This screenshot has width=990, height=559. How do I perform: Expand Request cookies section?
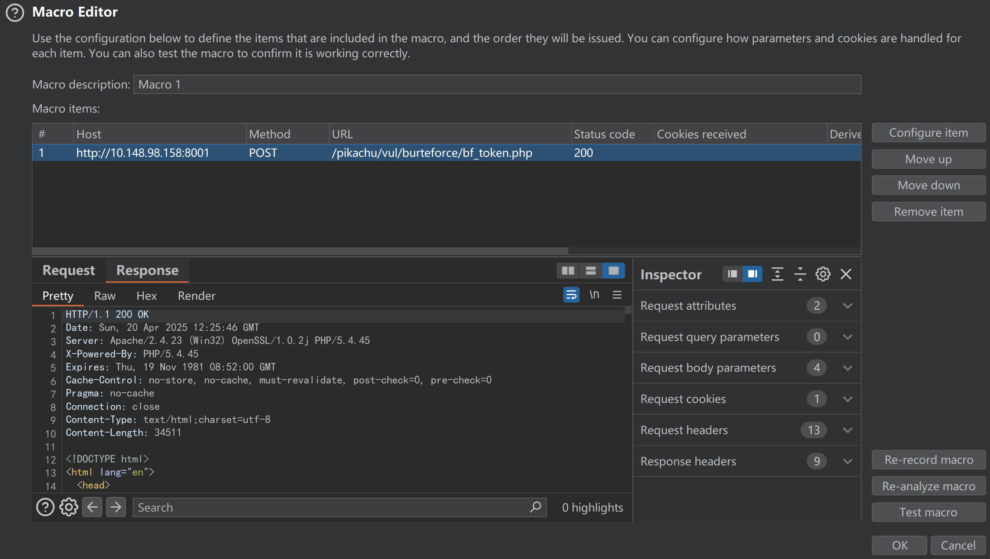coord(847,399)
